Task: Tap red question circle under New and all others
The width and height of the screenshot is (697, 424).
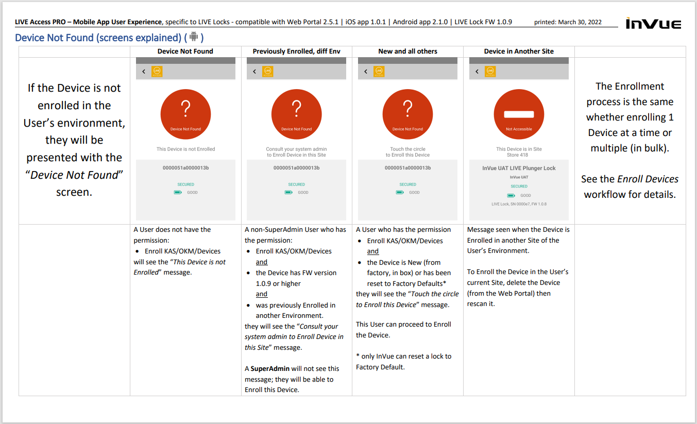Action: pyautogui.click(x=408, y=114)
